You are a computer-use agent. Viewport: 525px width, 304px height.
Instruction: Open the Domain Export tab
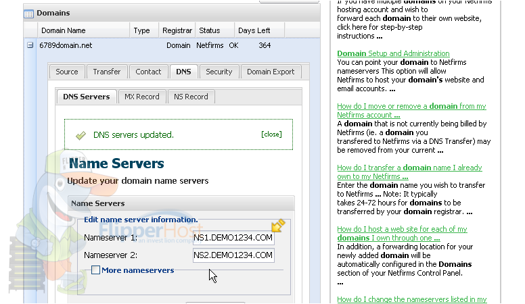pyautogui.click(x=271, y=72)
